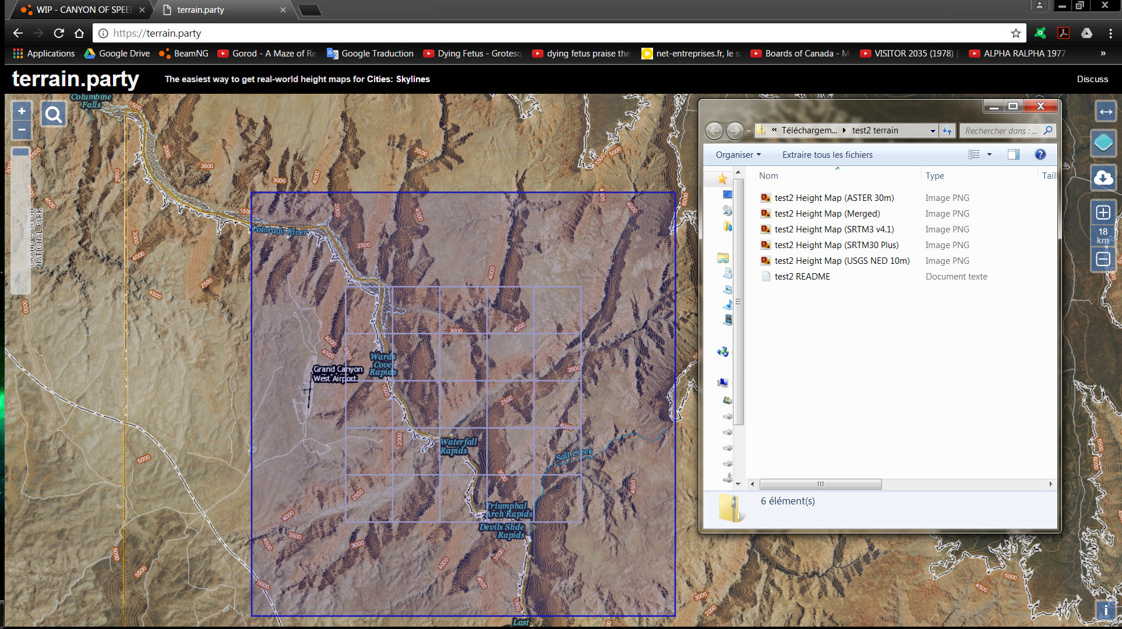Expand the folder address path dropdown
This screenshot has height=629, width=1122.
point(933,131)
